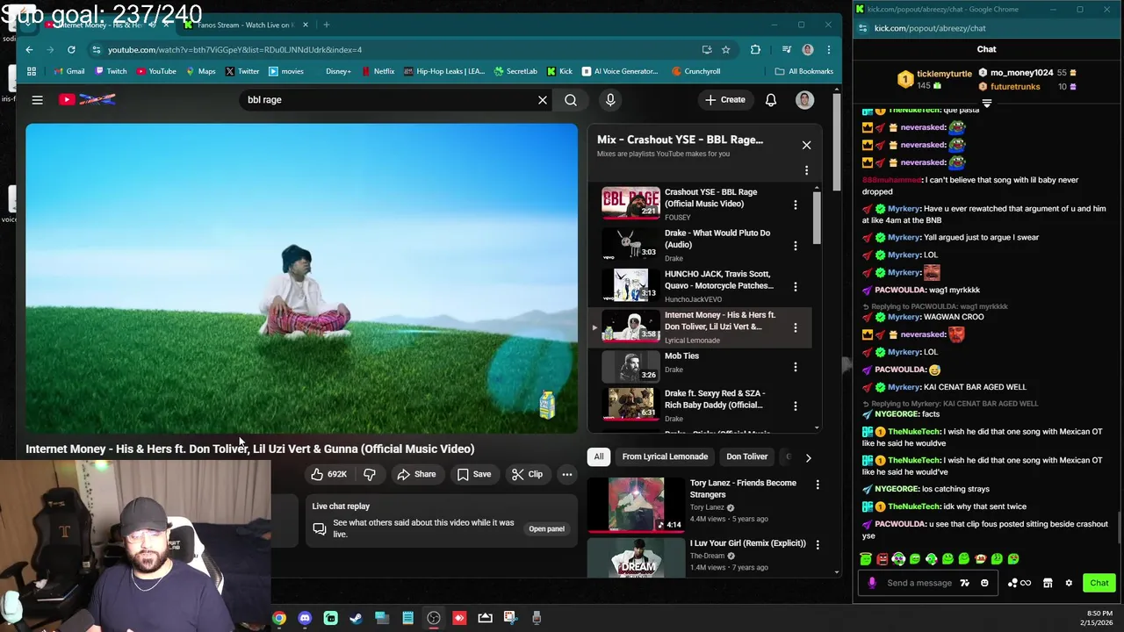Open emote picker smiley in Kick chat
The image size is (1124, 632).
[984, 583]
